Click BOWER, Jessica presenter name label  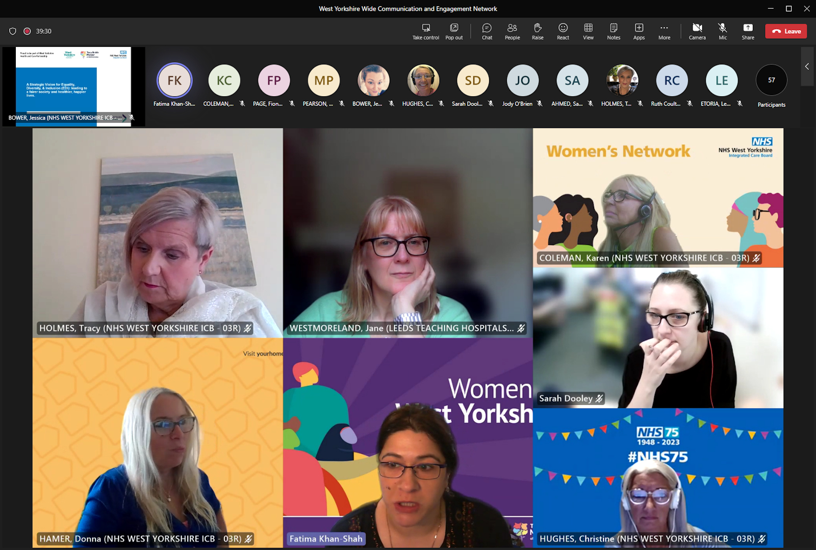tap(65, 118)
